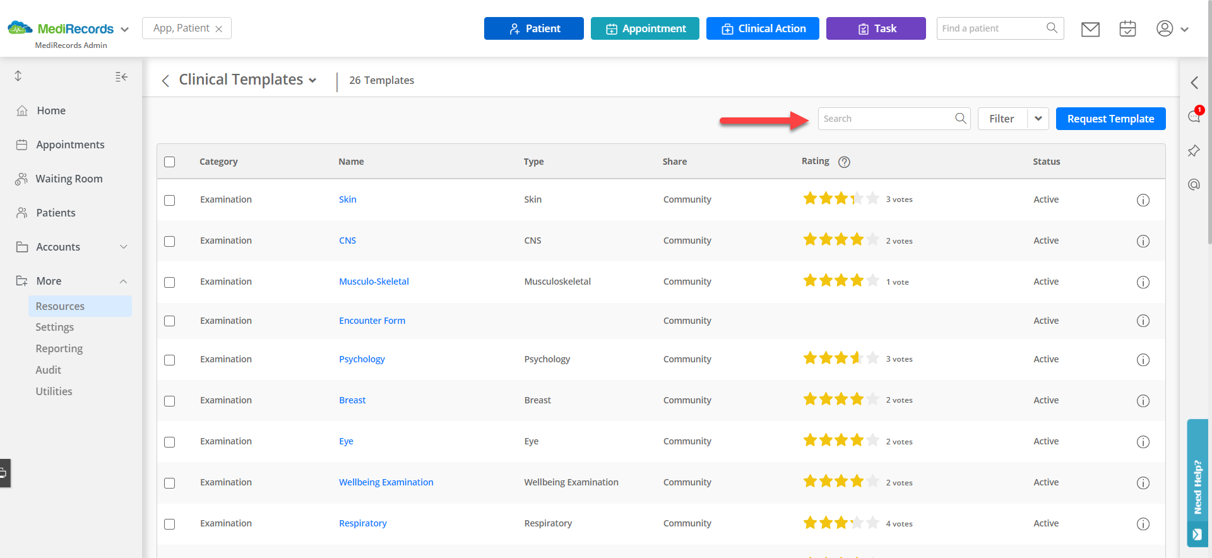This screenshot has width=1212, height=558.
Task: Click the Rating help question mark icon
Action: pyautogui.click(x=844, y=162)
